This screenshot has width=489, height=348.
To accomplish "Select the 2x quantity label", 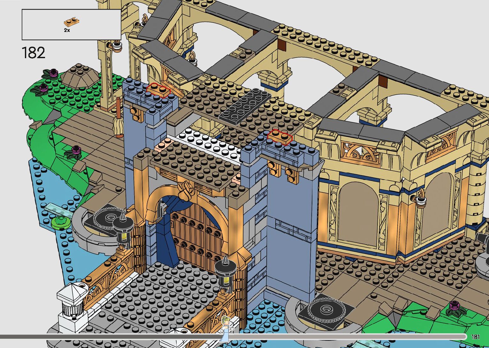I will pos(67,30).
